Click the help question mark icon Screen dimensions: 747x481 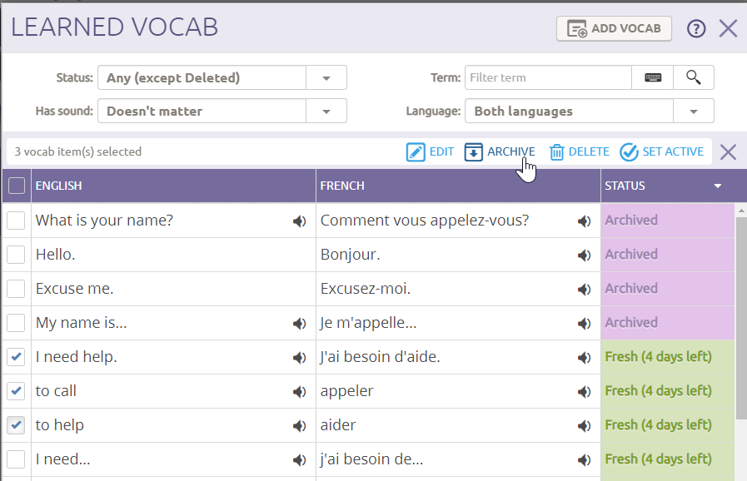(x=696, y=29)
